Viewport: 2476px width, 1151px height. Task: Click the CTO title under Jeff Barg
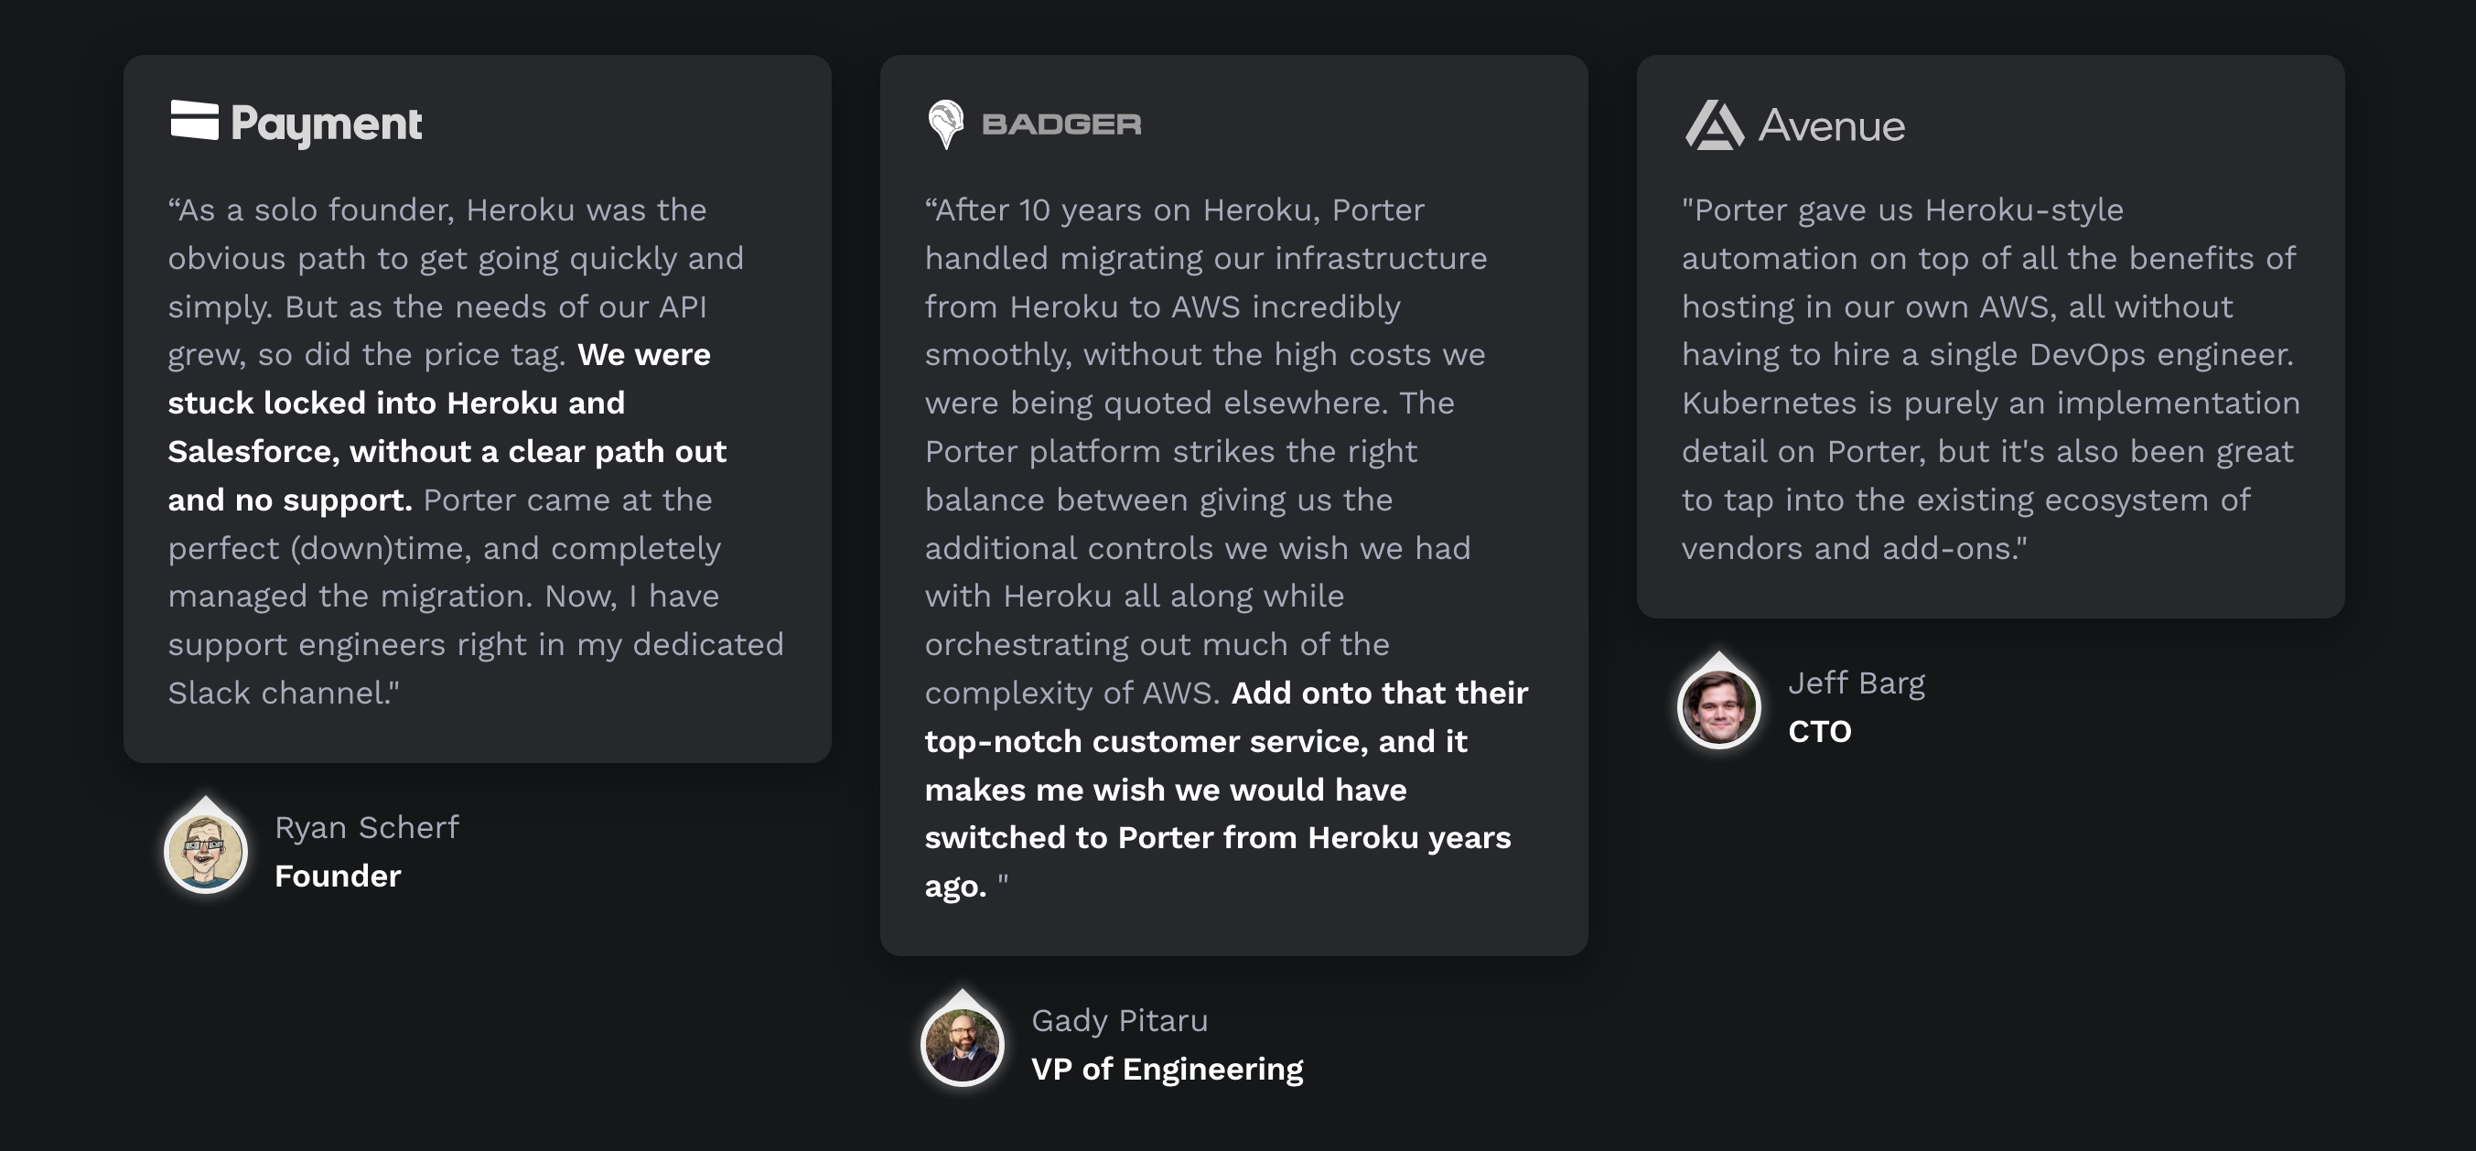pyautogui.click(x=1818, y=732)
